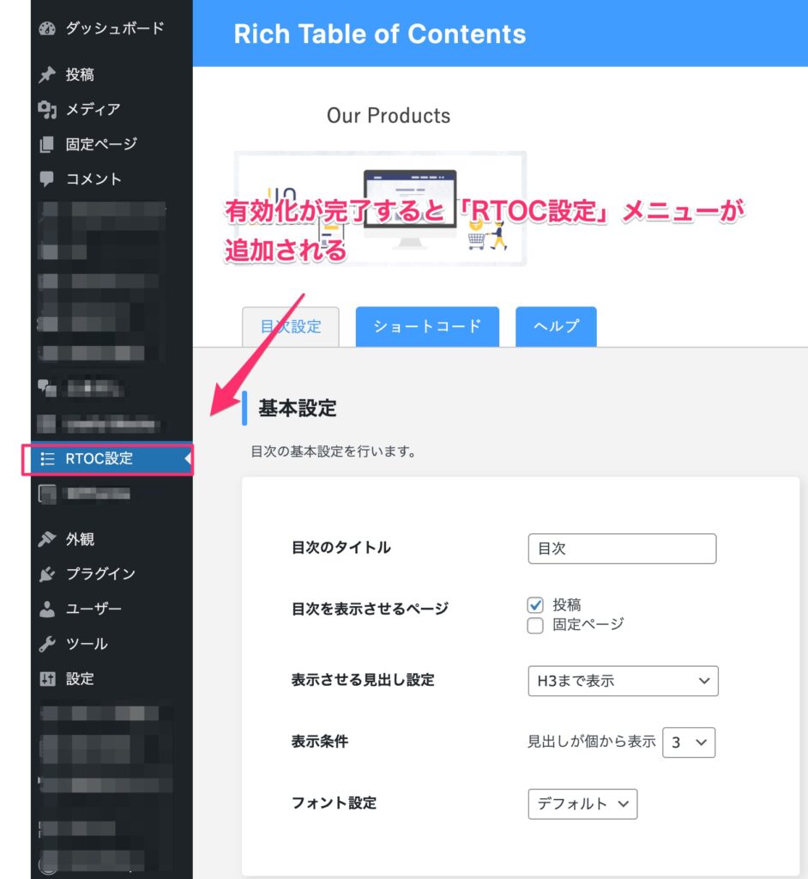Switch to ショートコード tab
The width and height of the screenshot is (808, 879).
[427, 326]
